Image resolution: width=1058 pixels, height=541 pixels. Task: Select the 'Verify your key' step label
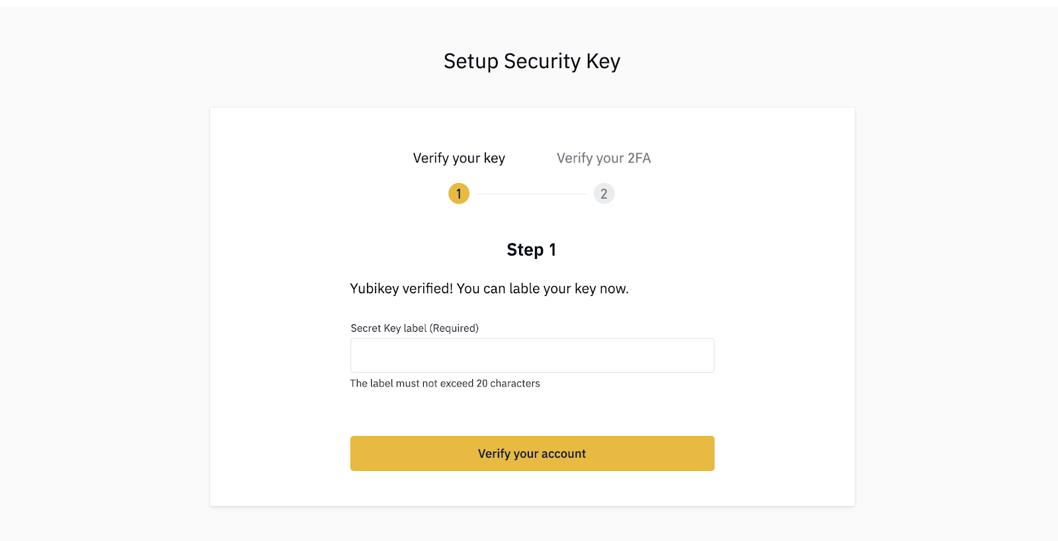(x=459, y=159)
